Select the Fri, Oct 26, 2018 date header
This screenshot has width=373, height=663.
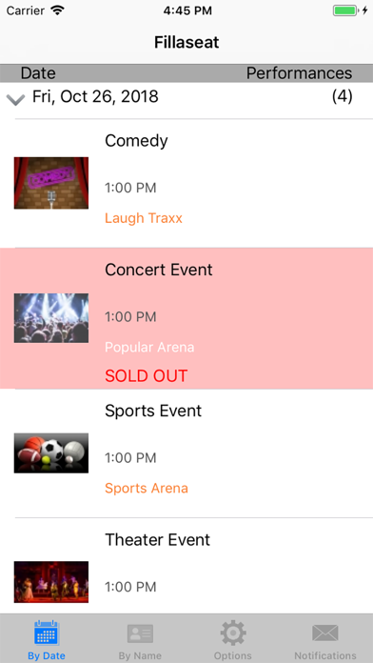[x=95, y=97]
